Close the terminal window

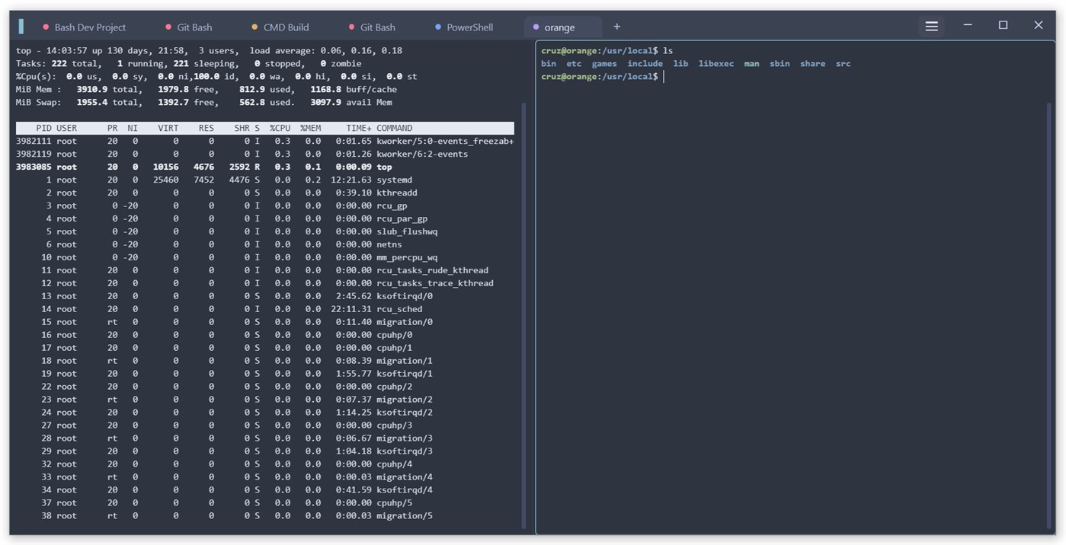coord(1038,26)
